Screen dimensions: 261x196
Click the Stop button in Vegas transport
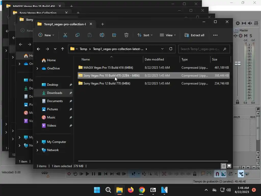pyautogui.click(x=100, y=174)
